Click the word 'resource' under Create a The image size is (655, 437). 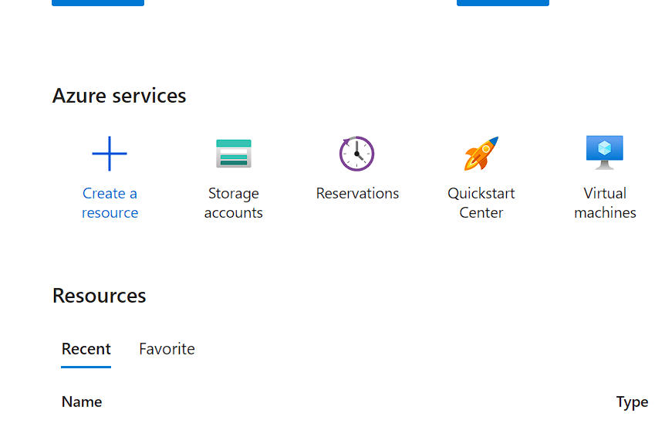(x=110, y=213)
